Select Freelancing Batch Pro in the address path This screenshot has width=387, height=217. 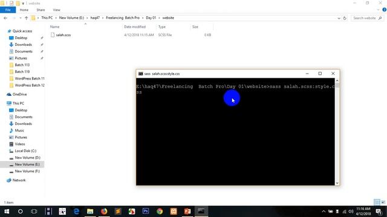pos(123,18)
